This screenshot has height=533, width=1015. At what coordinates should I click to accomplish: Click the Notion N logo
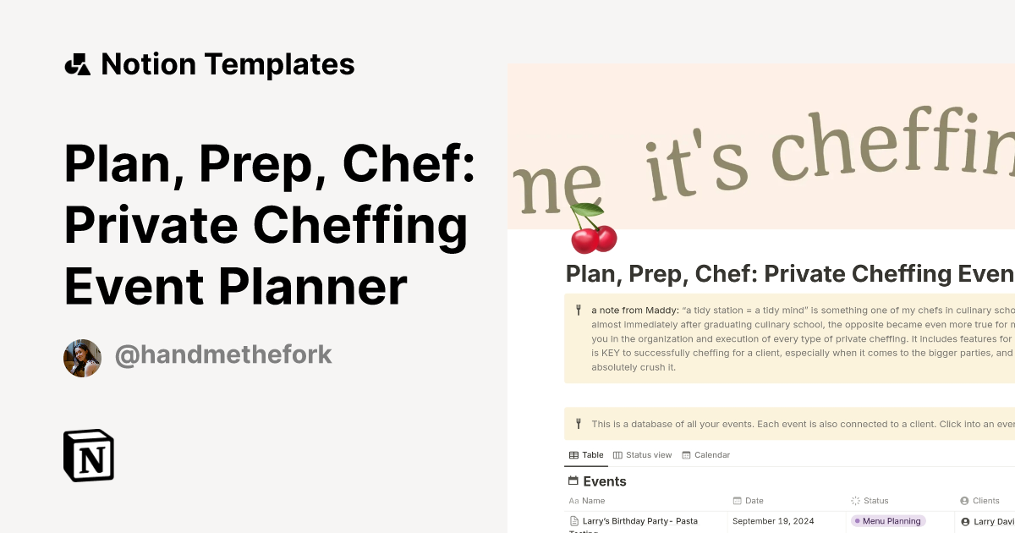tap(88, 455)
